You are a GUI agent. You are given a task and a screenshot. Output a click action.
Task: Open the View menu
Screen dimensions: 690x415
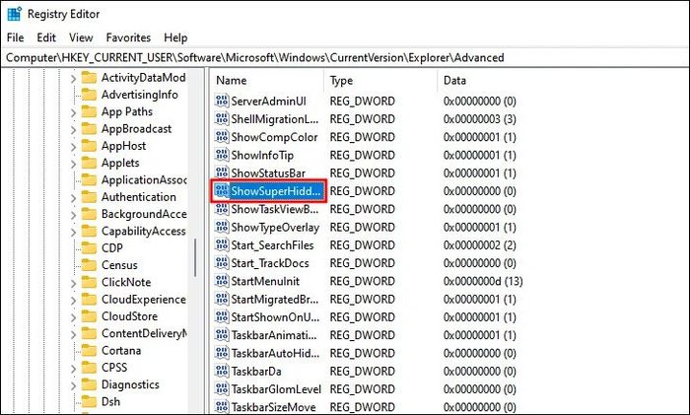81,37
